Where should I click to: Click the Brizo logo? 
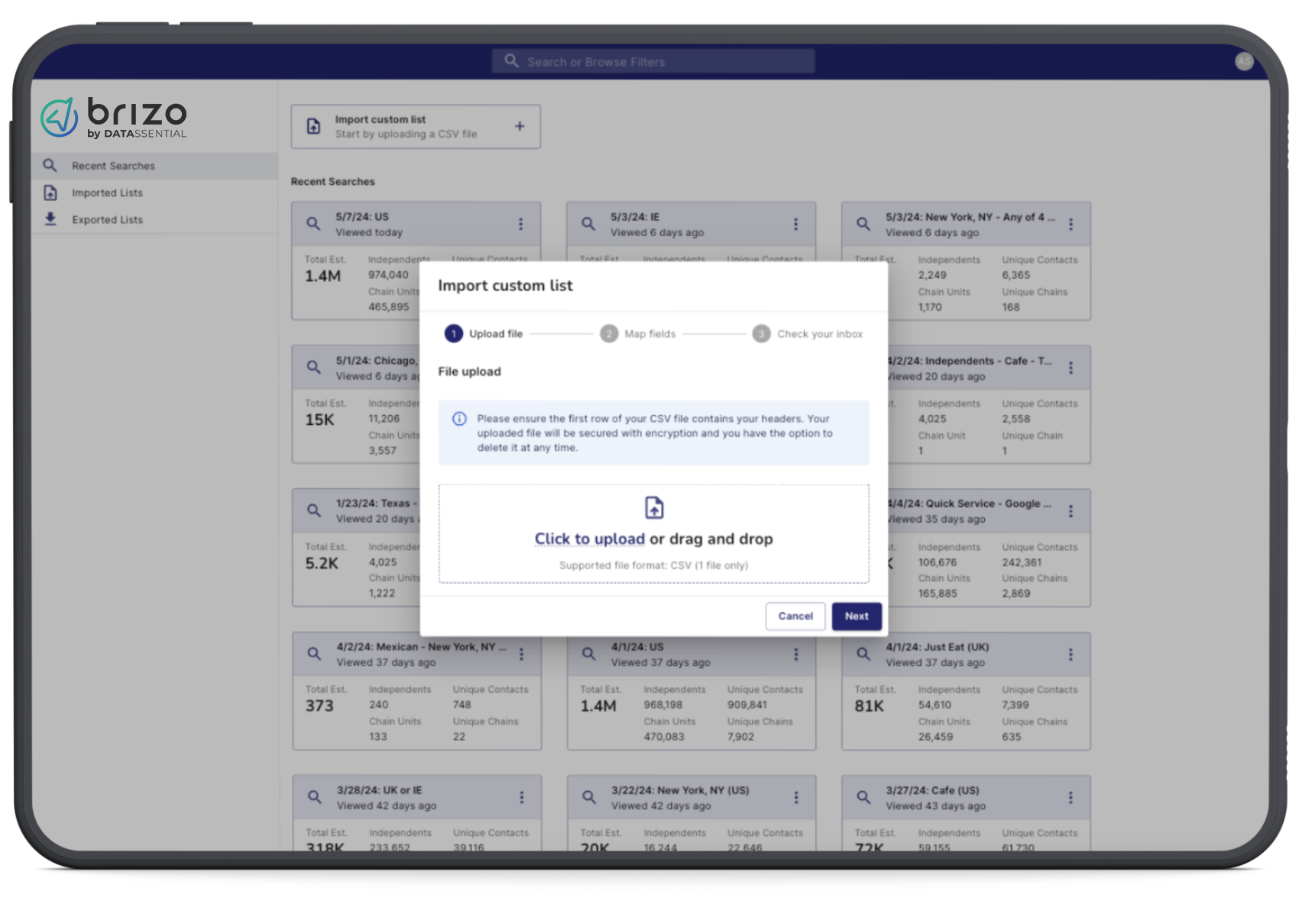[114, 118]
